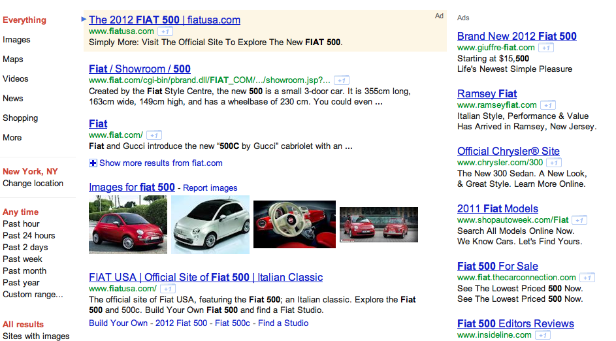This screenshot has width=616, height=341.
Task: Select the Everything search category
Action: (24, 20)
